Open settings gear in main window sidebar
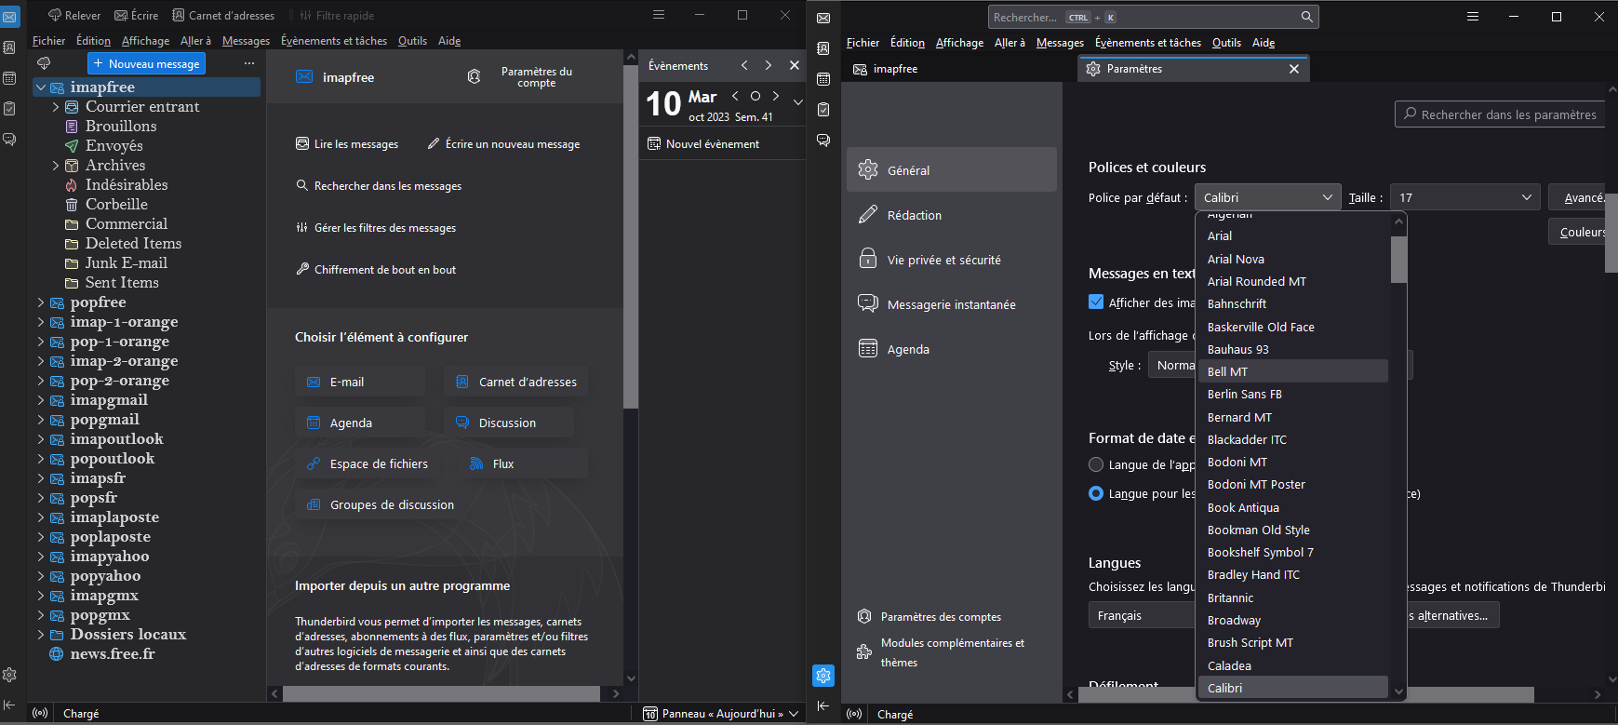1618x725 pixels. [9, 675]
